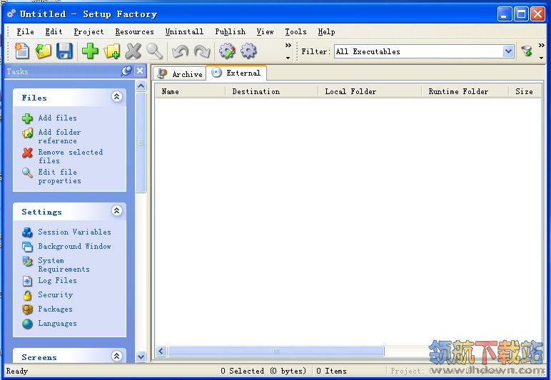Click the gray X Remove toolbar icon
Viewport: 551px width, 380px height.
coord(133,51)
